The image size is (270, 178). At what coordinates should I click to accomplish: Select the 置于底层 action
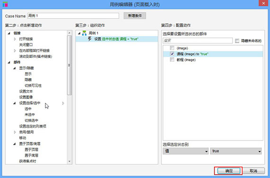point(31,155)
